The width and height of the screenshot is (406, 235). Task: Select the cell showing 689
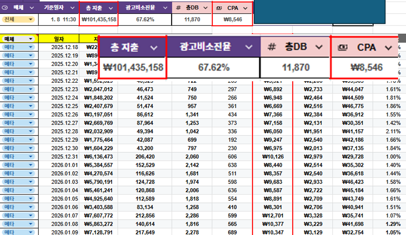pos(232,232)
